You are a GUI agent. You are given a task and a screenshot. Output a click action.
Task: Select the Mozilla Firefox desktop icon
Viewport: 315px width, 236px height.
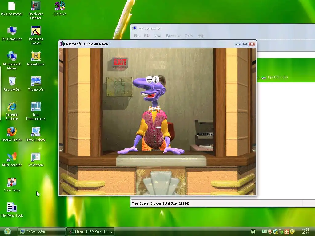[12, 134]
